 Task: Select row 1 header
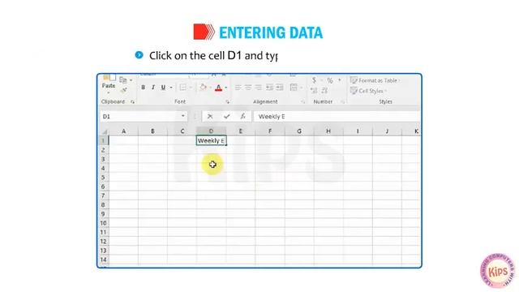pos(103,140)
